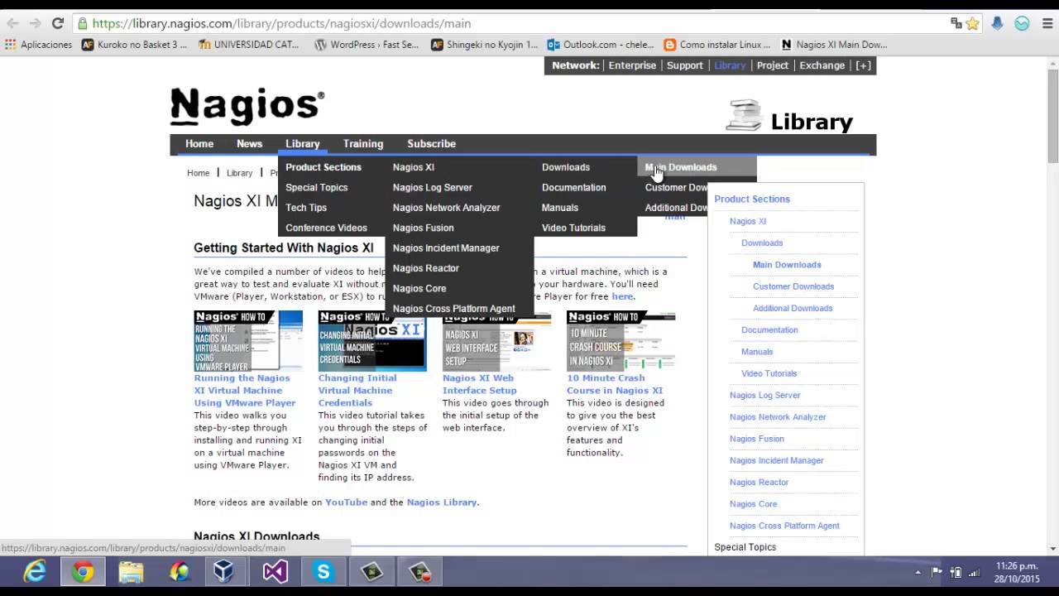Image resolution: width=1059 pixels, height=596 pixels.
Task: Open Exchange in the Network bar
Action: click(x=822, y=65)
